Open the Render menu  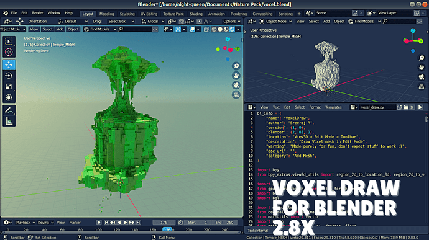pos(37,13)
